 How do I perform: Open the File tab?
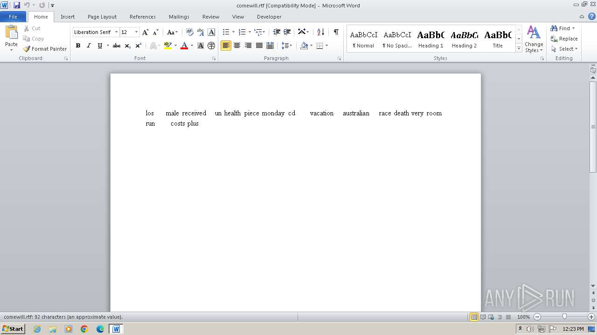pyautogui.click(x=13, y=17)
